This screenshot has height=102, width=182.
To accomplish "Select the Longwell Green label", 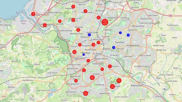I will click(x=141, y=66).
